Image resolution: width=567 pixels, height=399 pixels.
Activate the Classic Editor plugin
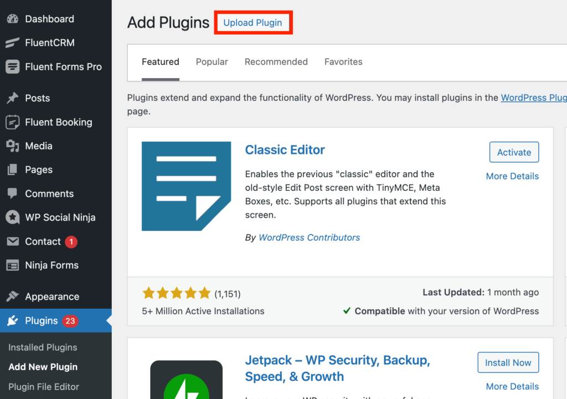pyautogui.click(x=514, y=152)
